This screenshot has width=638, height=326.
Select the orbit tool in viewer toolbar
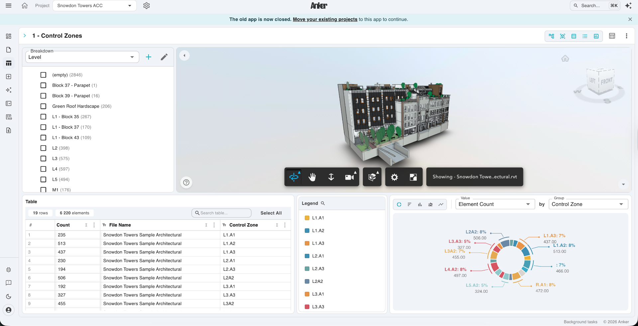point(294,177)
